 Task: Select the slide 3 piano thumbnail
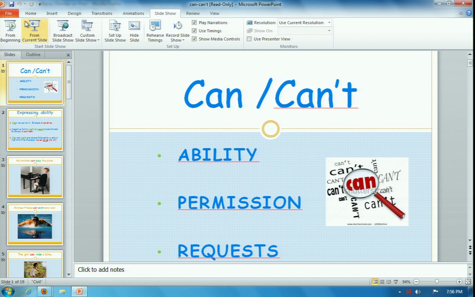pyautogui.click(x=35, y=177)
